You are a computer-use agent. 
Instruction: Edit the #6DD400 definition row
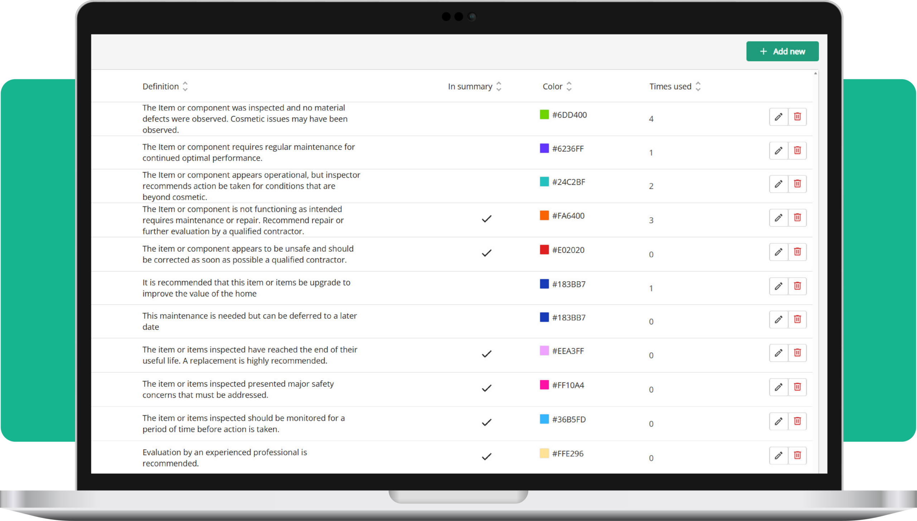click(x=778, y=117)
